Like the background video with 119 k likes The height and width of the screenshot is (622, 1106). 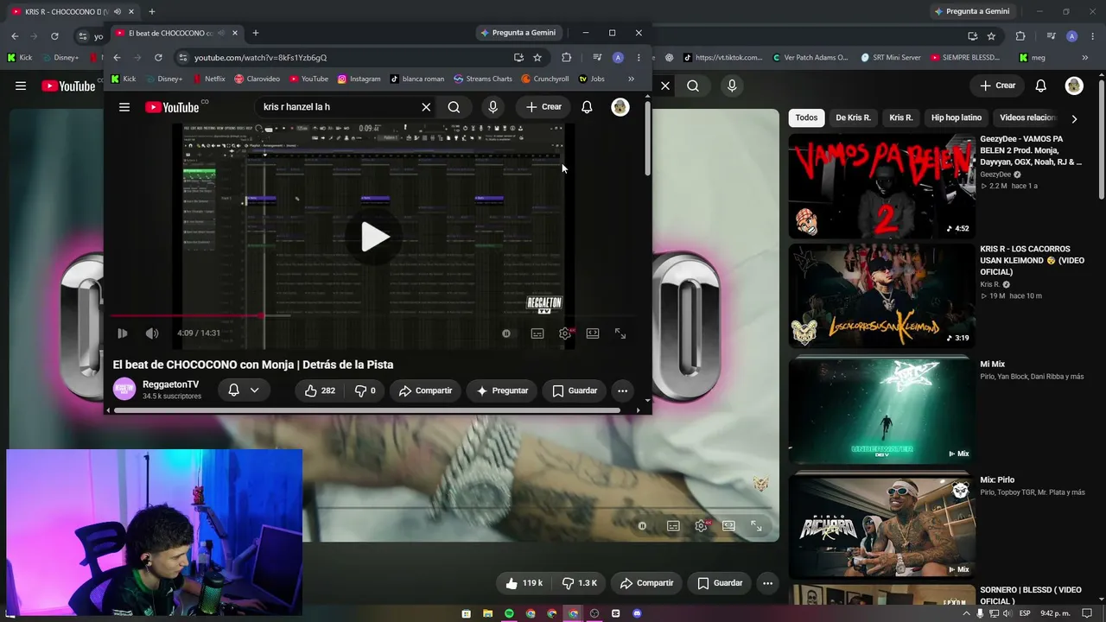[524, 583]
